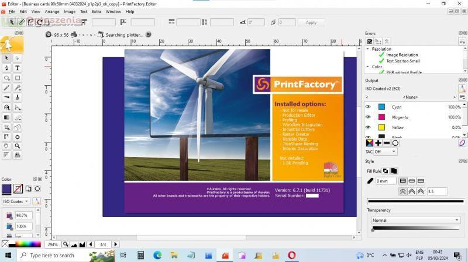Choose the magnifier Zoom tool in toolbox
Viewport: 468px width, 262px height.
(x=18, y=145)
